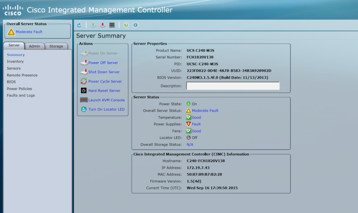The image size is (358, 213).
Task: Click Moderate Fault link in left status panel
Action: 29,32
